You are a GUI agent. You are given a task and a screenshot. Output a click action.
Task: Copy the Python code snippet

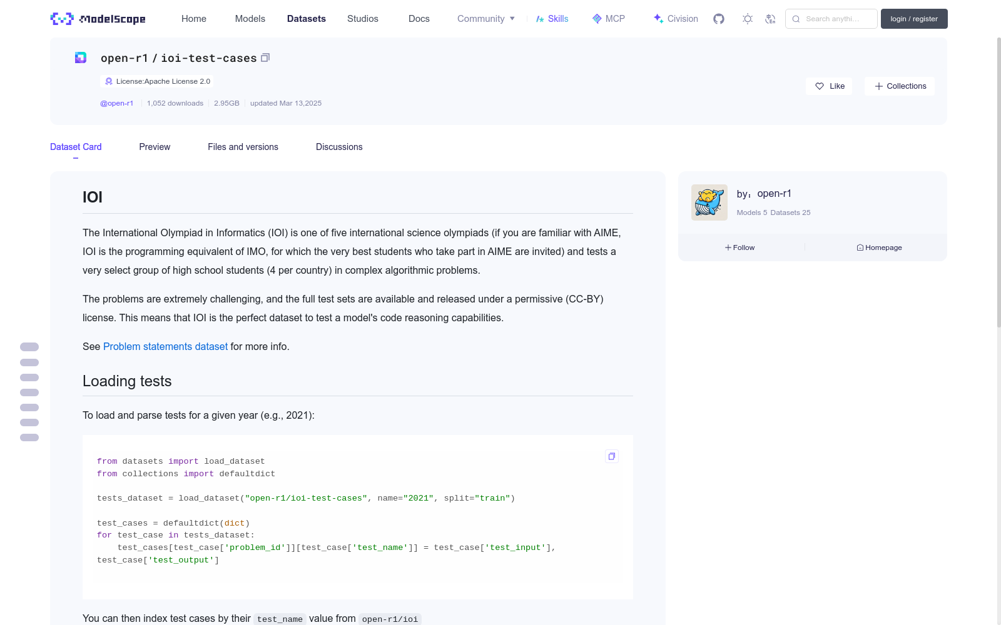612,456
